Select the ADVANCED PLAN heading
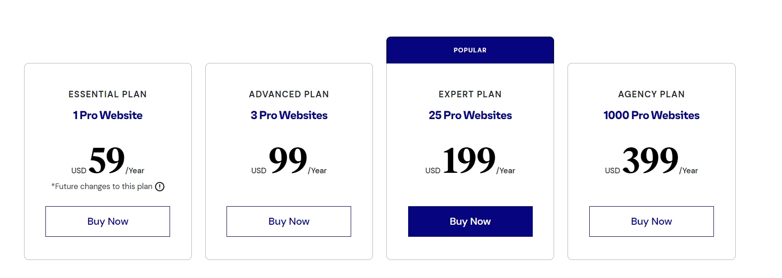 click(289, 94)
